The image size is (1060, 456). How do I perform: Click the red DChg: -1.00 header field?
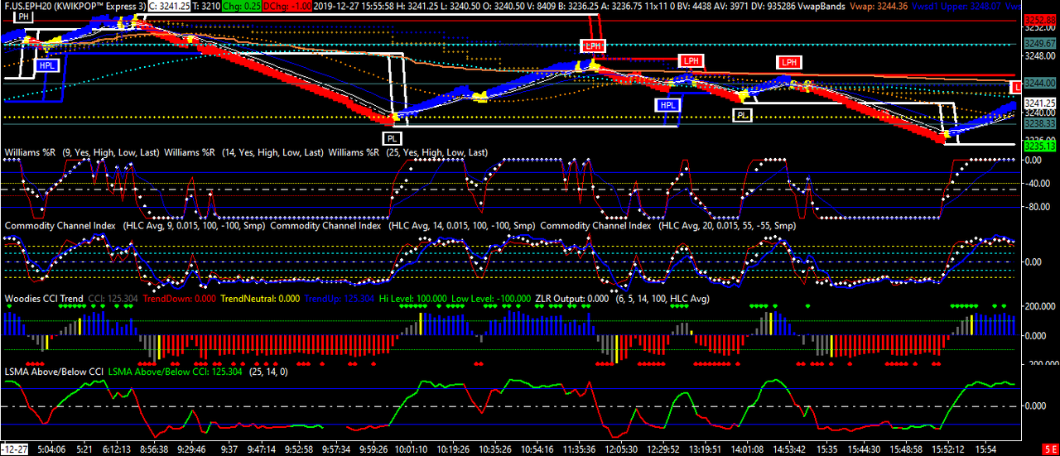(287, 6)
